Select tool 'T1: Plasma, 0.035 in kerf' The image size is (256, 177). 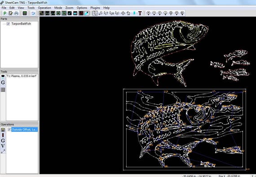tap(22, 76)
